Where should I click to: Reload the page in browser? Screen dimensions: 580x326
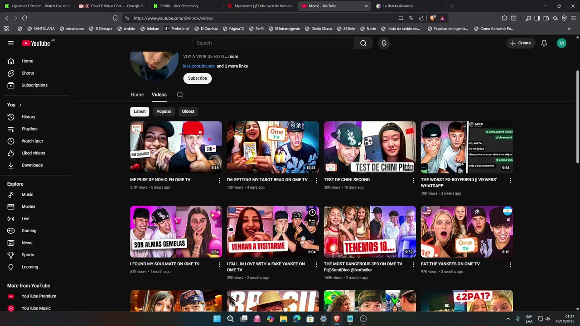pyautogui.click(x=24, y=18)
